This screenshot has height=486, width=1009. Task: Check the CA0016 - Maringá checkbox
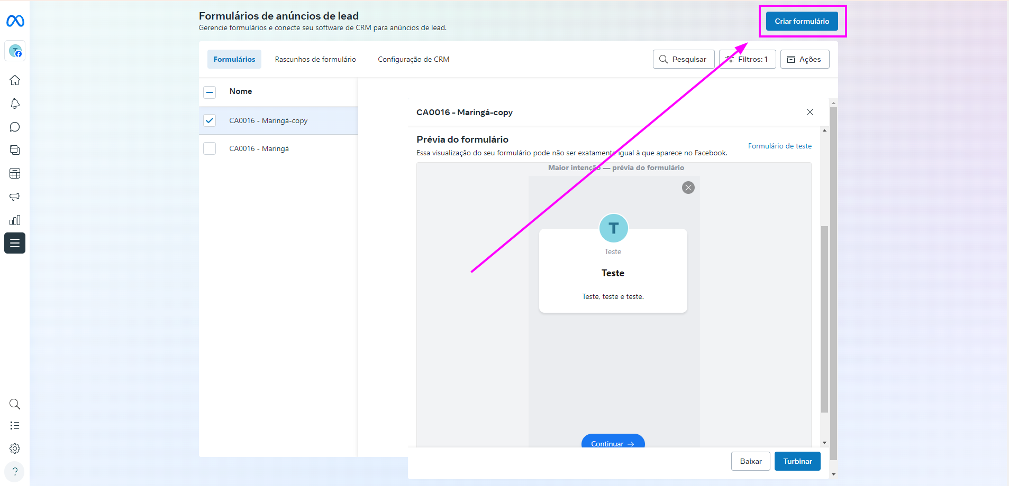[x=210, y=148]
